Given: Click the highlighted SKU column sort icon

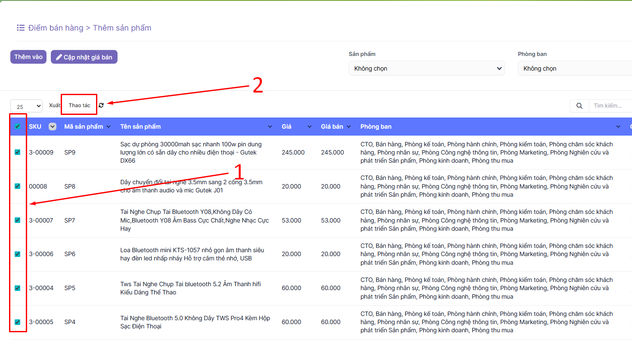Looking at the screenshot, I should tap(53, 127).
